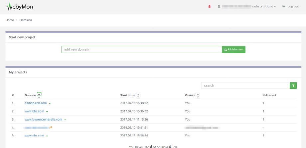Open notifications with the red bell icon
Screen dimensions: 306x148
pos(210,6)
